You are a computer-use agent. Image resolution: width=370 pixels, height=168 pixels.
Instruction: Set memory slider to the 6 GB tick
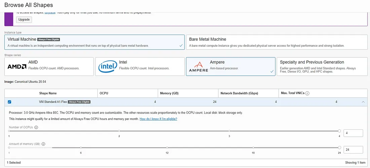81,148
